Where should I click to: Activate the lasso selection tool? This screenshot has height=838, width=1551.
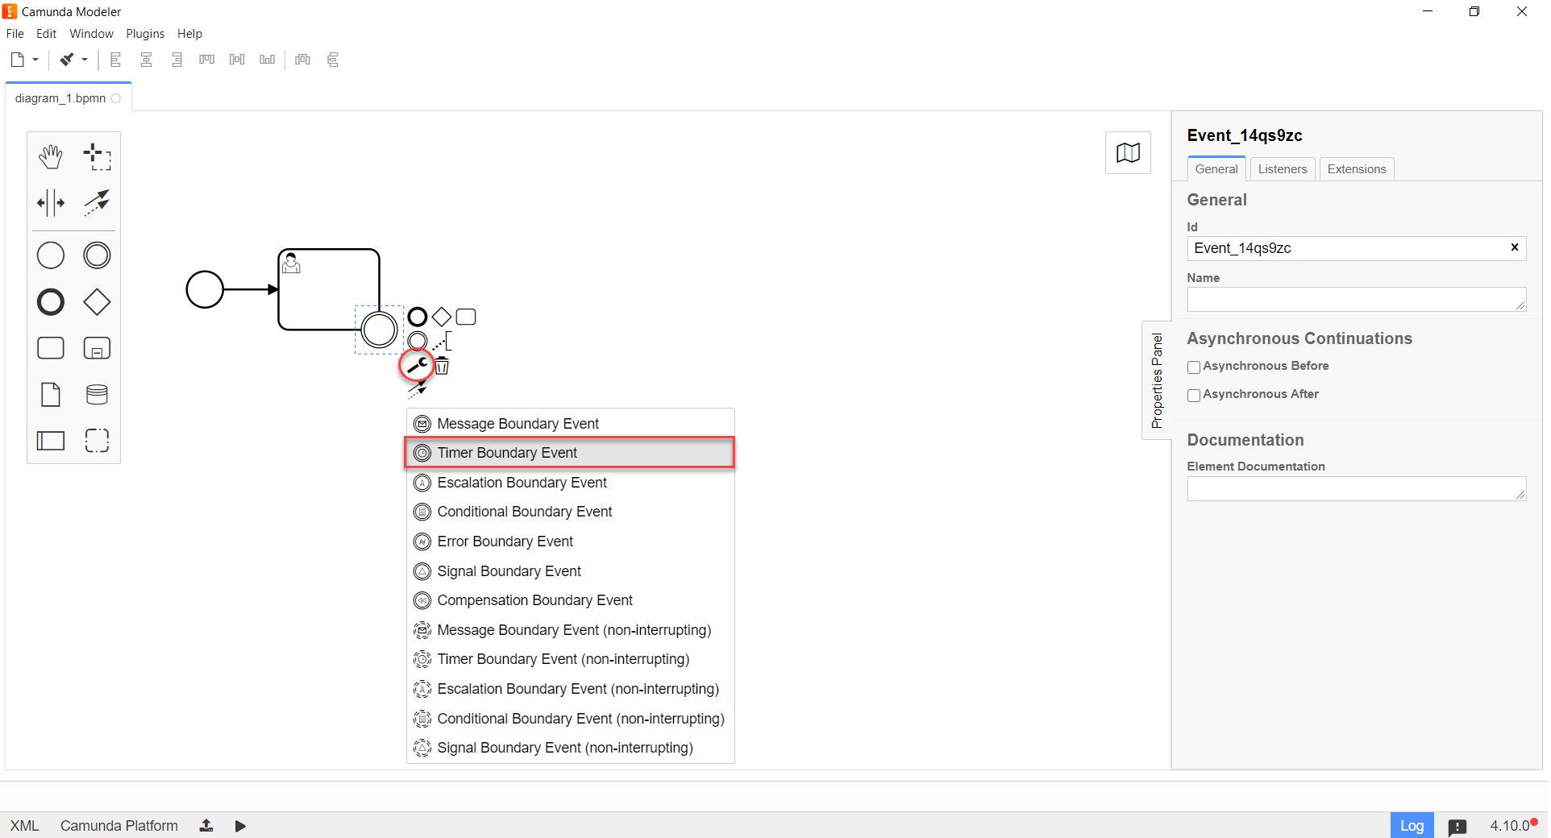(x=97, y=156)
